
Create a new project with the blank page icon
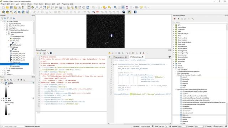tap(3, 7)
